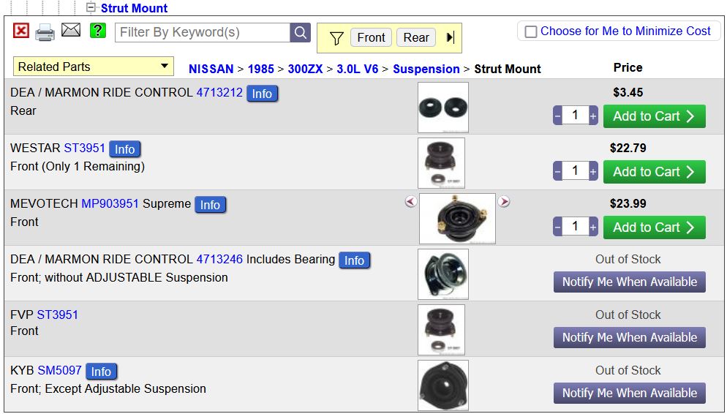Notify me when DEA 4713246 is available
The width and height of the screenshot is (727, 414).
[630, 282]
